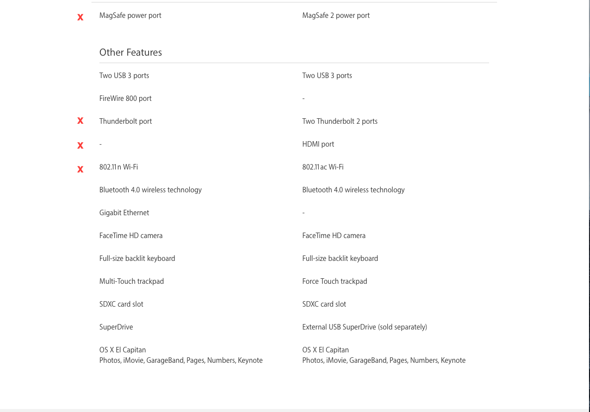Click the Gigabit Ethernet entry
The width and height of the screenshot is (590, 412).
click(124, 213)
